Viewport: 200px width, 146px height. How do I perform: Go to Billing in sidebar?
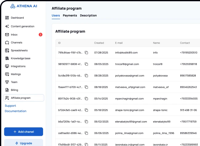[14, 90]
